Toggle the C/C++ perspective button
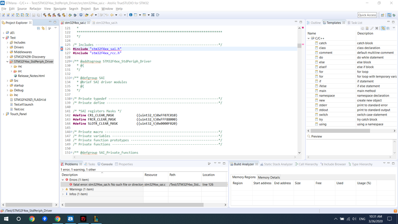Image resolution: width=398 pixels, height=224 pixels. pos(389,15)
